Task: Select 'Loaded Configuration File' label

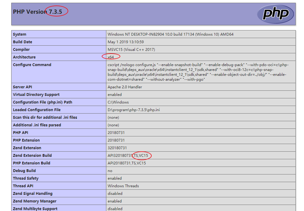Action: pos(37,110)
